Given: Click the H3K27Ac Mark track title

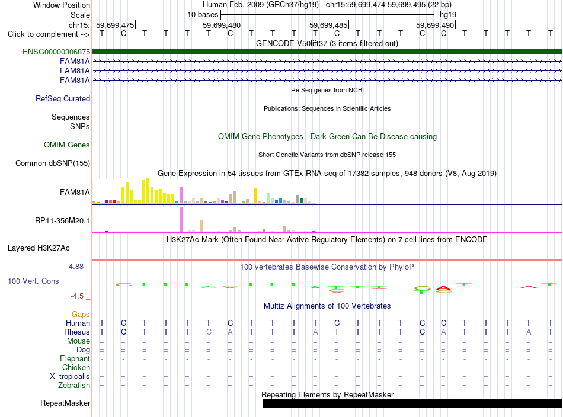Looking at the screenshot, I should 327,240.
